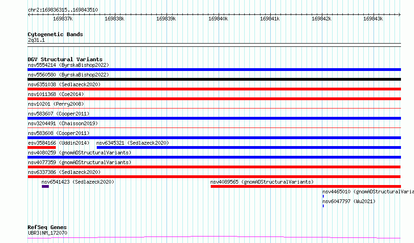Select the red bar under nsv4089565
The height and width of the screenshot is (243, 414).
[306, 186]
